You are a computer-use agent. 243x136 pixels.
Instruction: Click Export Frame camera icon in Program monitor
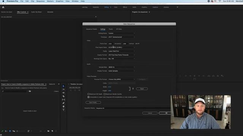click(x=218, y=76)
